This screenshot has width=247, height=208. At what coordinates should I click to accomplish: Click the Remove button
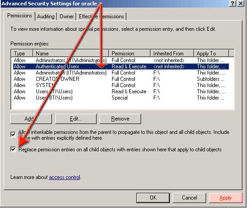pos(120,119)
